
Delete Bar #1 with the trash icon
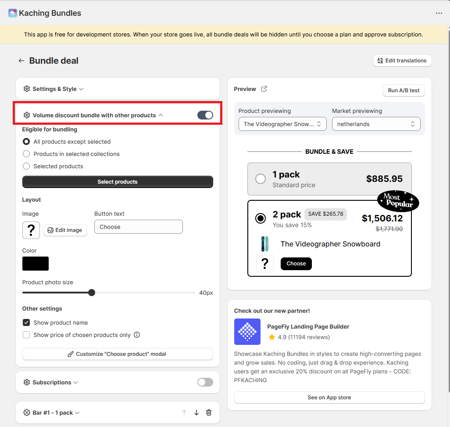[209, 413]
